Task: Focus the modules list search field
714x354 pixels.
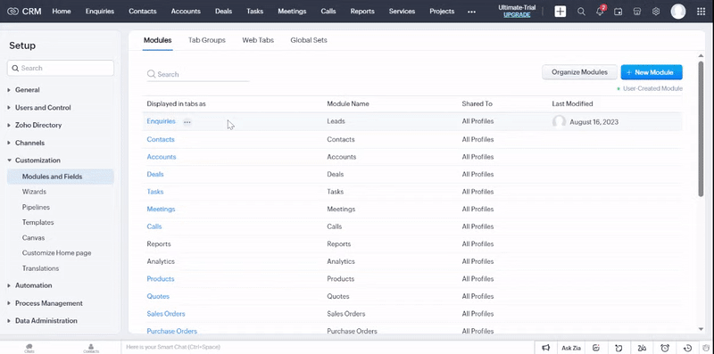Action: [198, 74]
